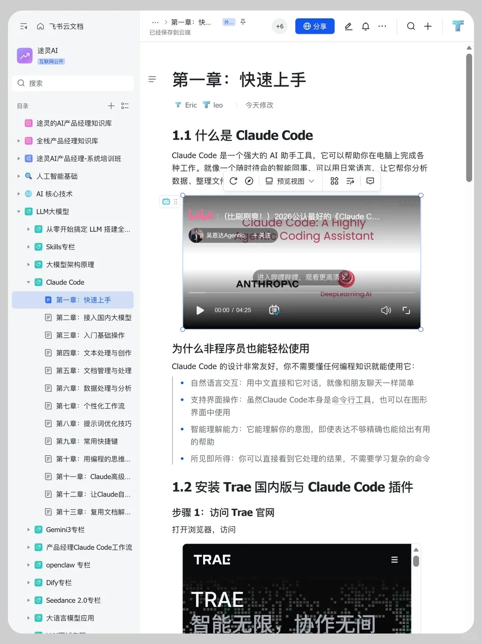
Task: Click the 搜索 search field
Action: coord(73,83)
